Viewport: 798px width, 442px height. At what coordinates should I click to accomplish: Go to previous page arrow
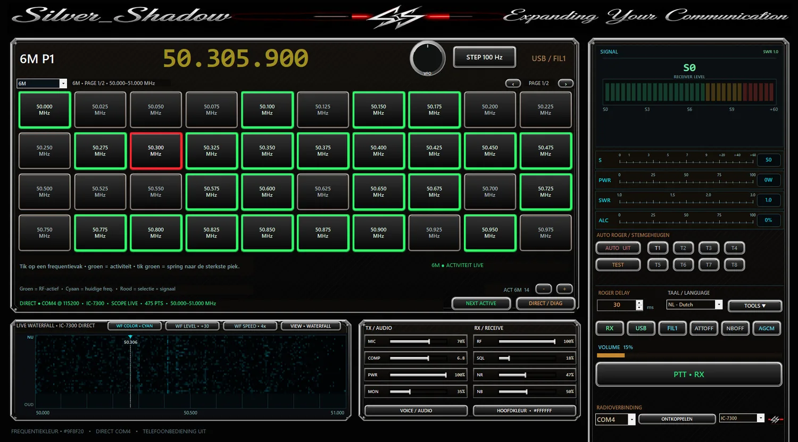point(513,84)
